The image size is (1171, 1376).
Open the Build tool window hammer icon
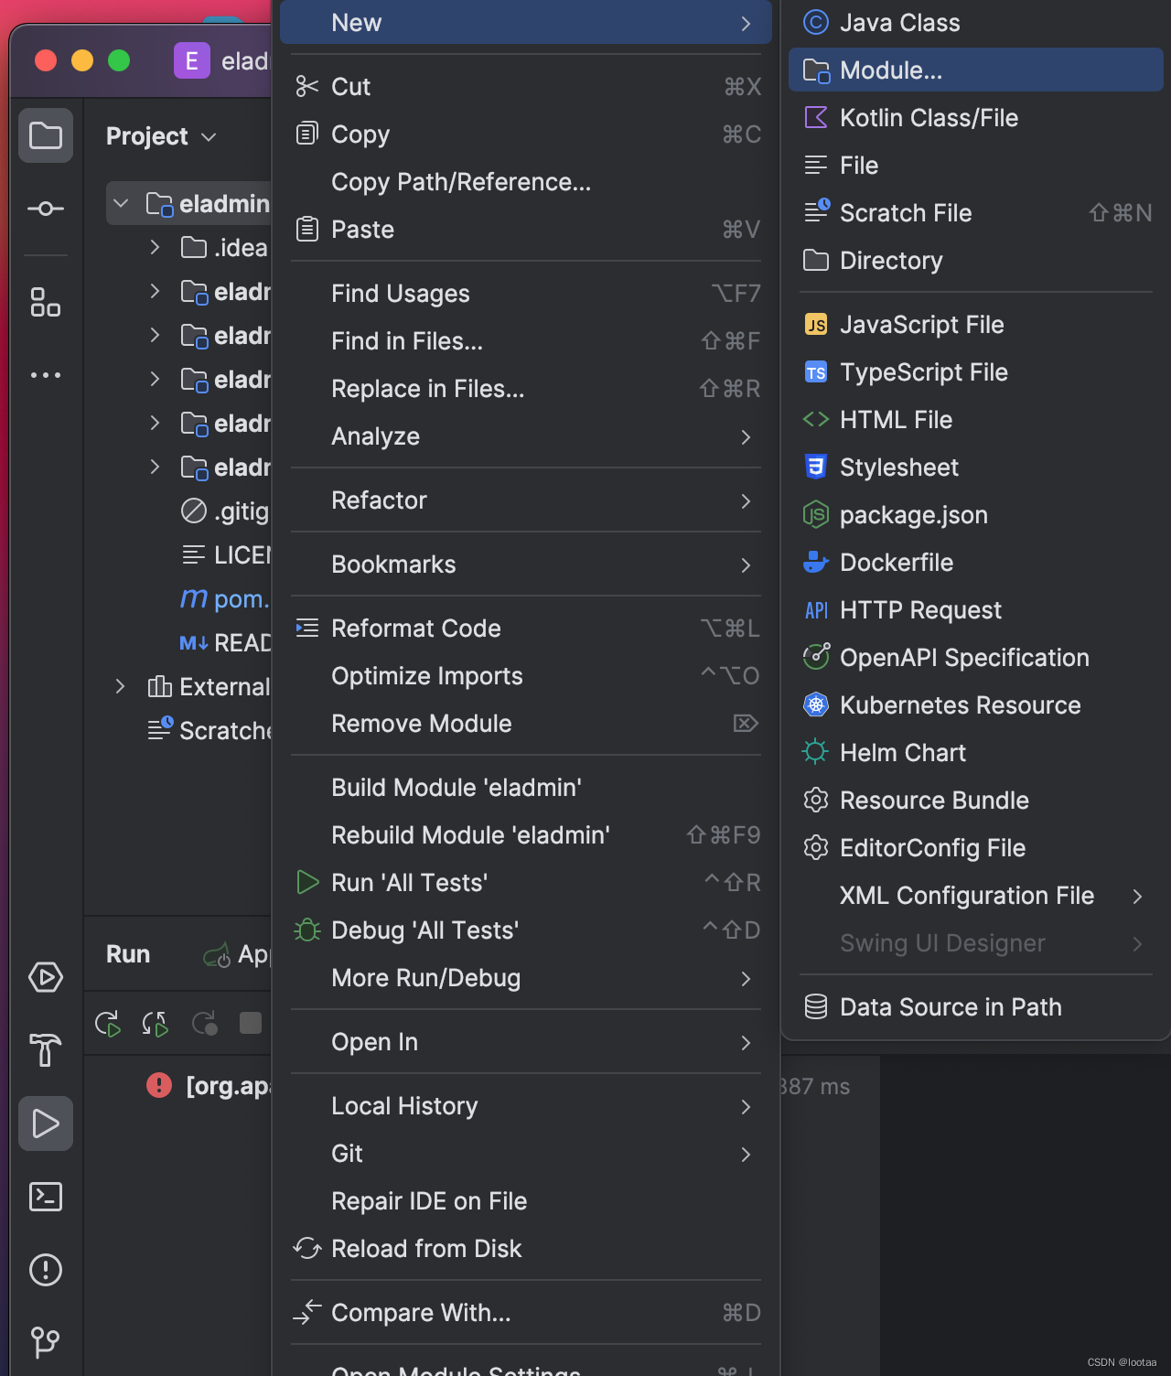pyautogui.click(x=46, y=1052)
